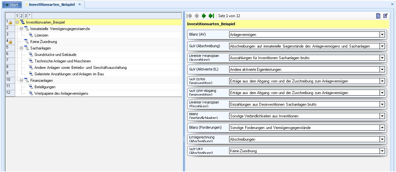Open the edit form pencil icon
Viewport: 396px width, 172px height.
point(385,16)
